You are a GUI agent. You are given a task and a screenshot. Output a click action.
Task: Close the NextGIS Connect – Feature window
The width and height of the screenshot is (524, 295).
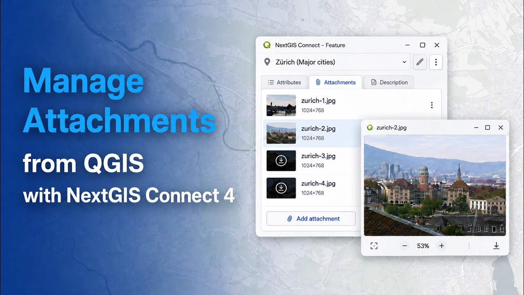tap(437, 45)
